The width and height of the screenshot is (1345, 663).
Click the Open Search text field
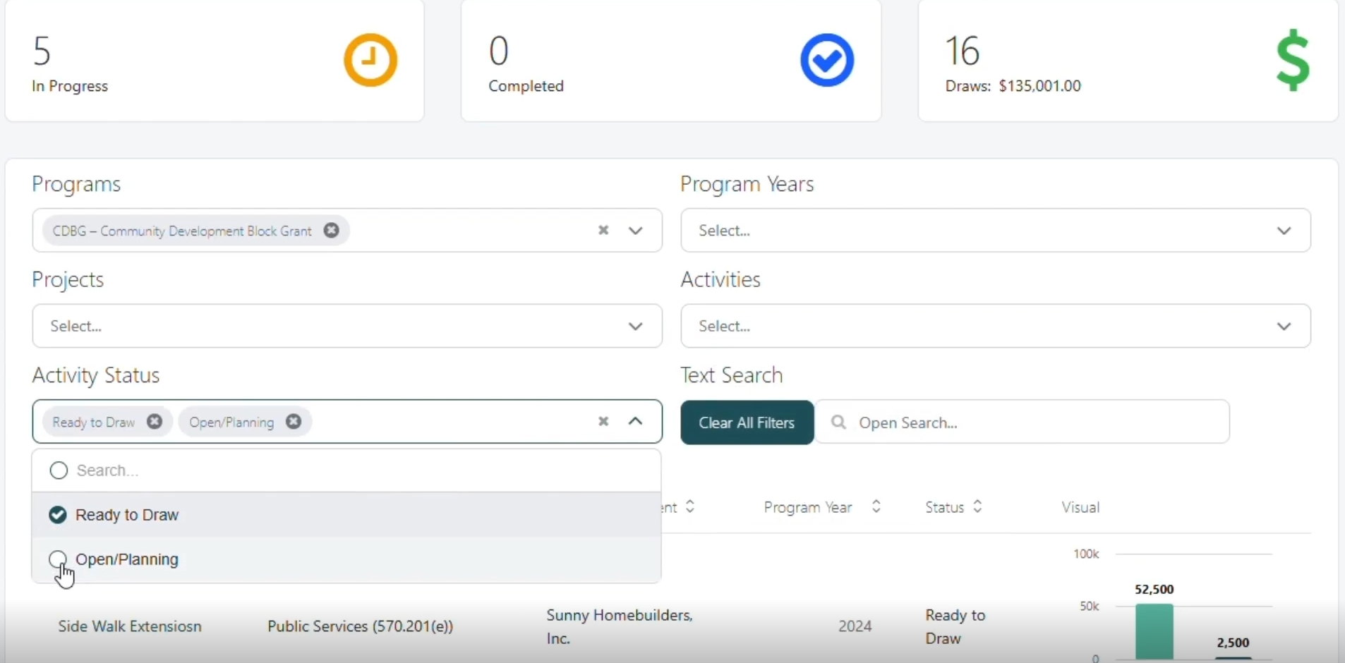click(1023, 422)
